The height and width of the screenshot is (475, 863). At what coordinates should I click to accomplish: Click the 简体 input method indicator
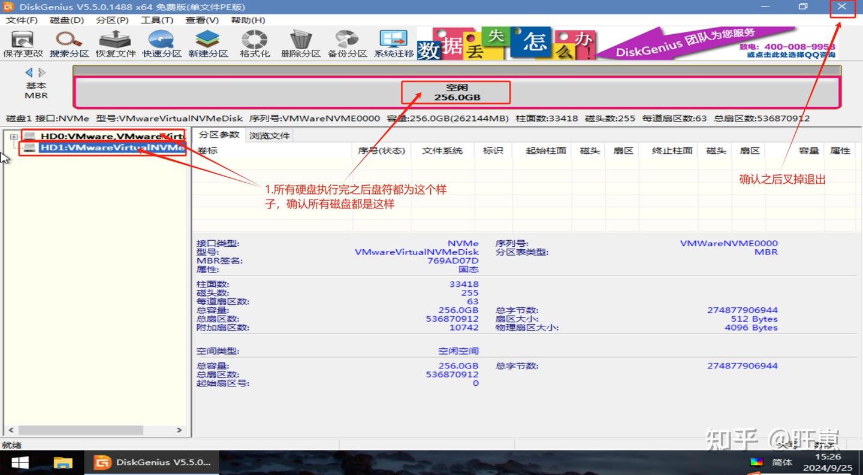pyautogui.click(x=782, y=462)
